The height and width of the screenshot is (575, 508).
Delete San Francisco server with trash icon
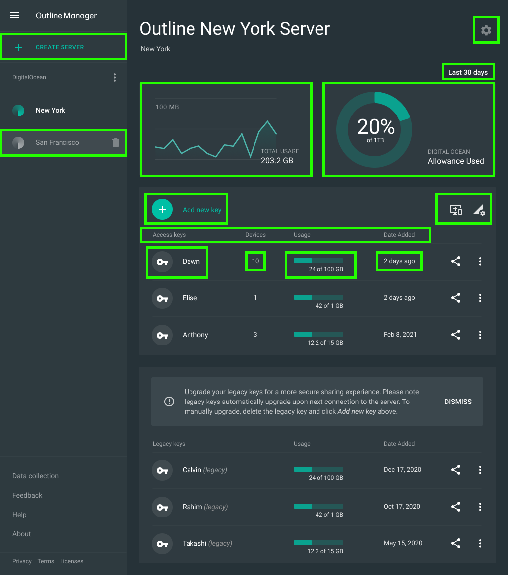click(x=116, y=143)
